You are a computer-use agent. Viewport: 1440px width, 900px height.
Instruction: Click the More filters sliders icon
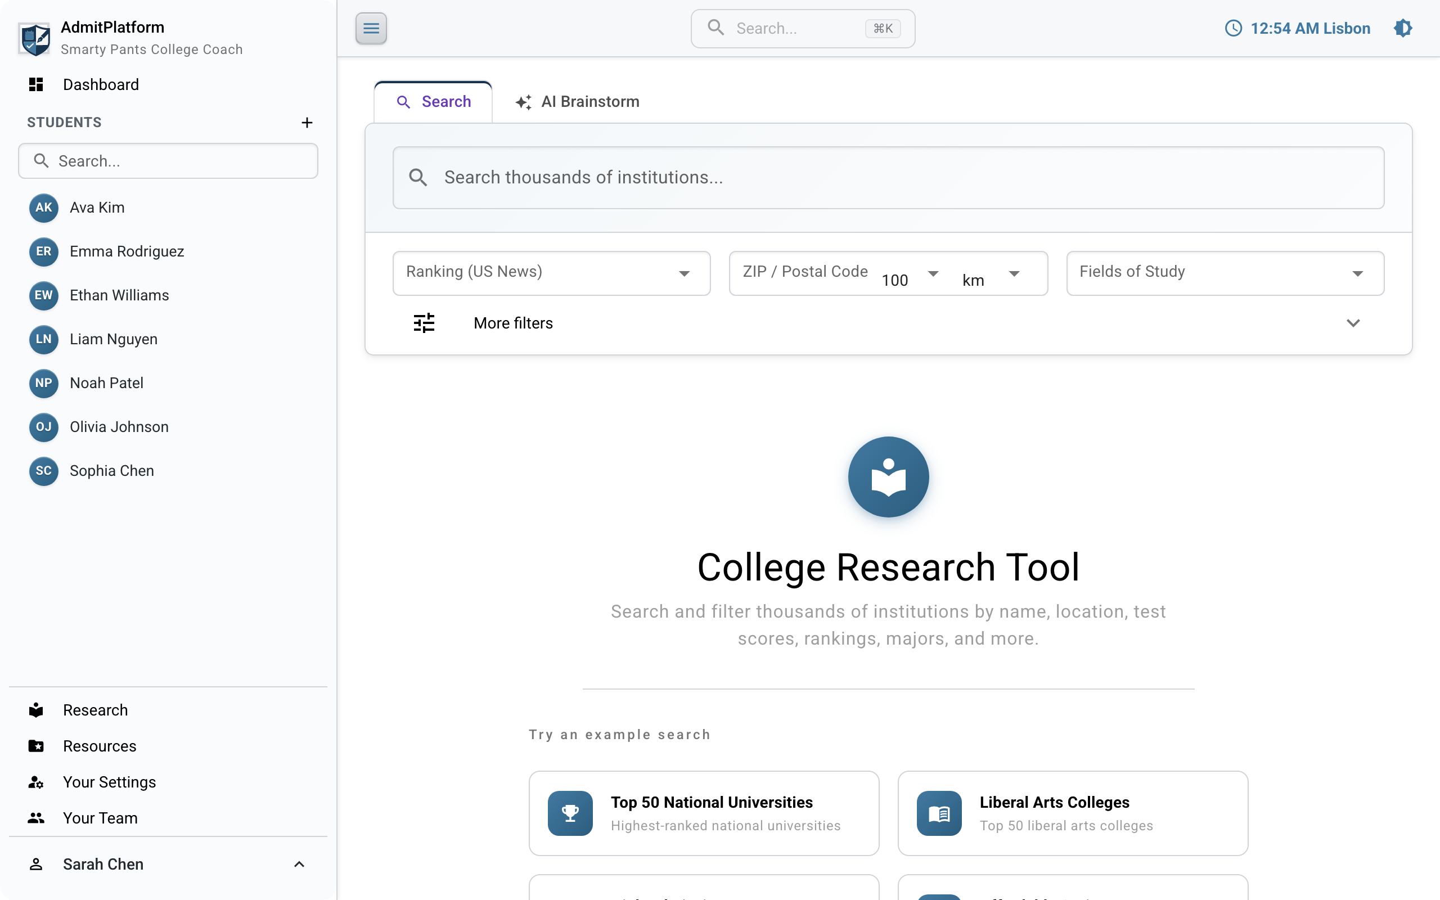point(424,323)
